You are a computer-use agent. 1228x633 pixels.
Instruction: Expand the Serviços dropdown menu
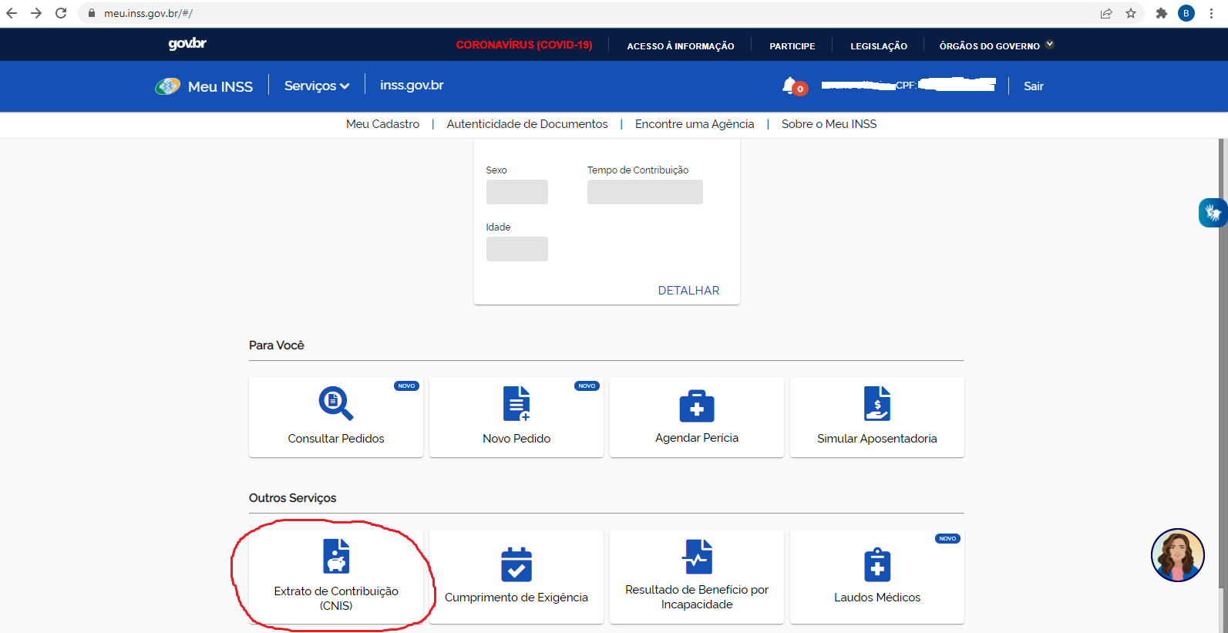point(316,86)
